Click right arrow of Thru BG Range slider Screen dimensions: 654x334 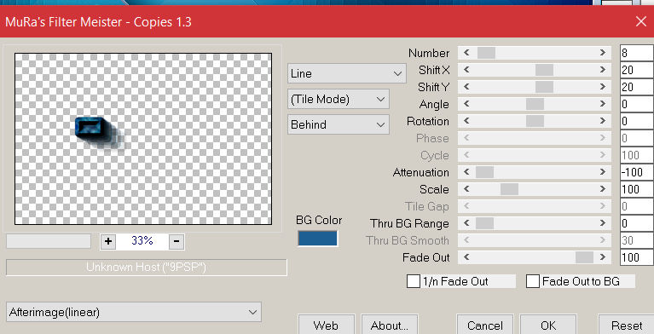(x=603, y=223)
